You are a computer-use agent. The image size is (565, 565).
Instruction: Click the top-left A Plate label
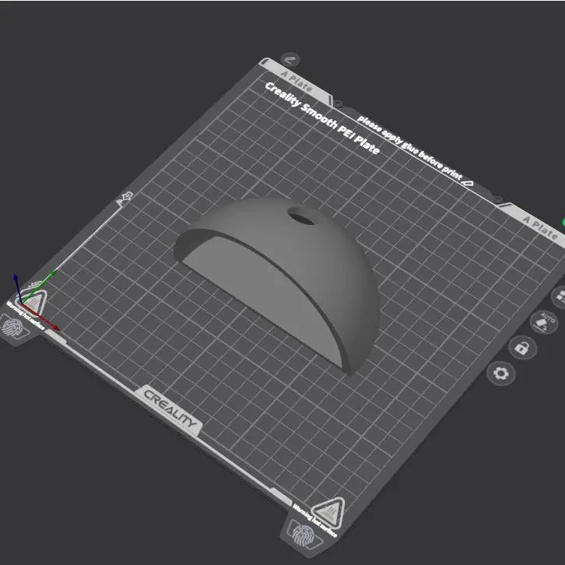click(297, 82)
